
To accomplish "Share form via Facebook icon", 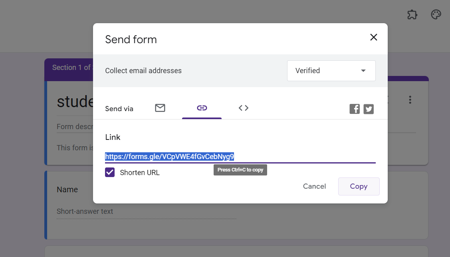I will [x=355, y=109].
